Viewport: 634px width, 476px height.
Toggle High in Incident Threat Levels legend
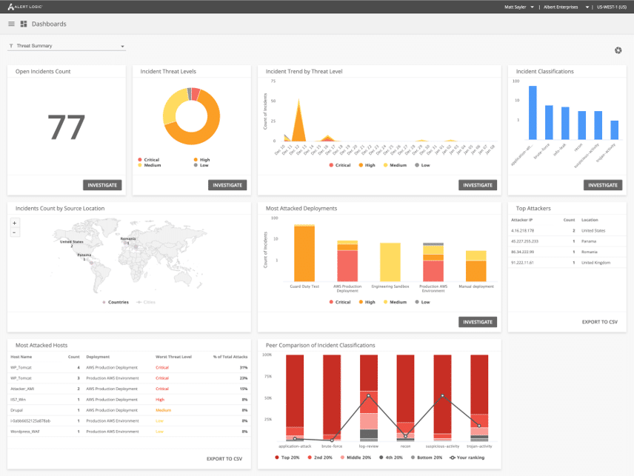pos(201,160)
